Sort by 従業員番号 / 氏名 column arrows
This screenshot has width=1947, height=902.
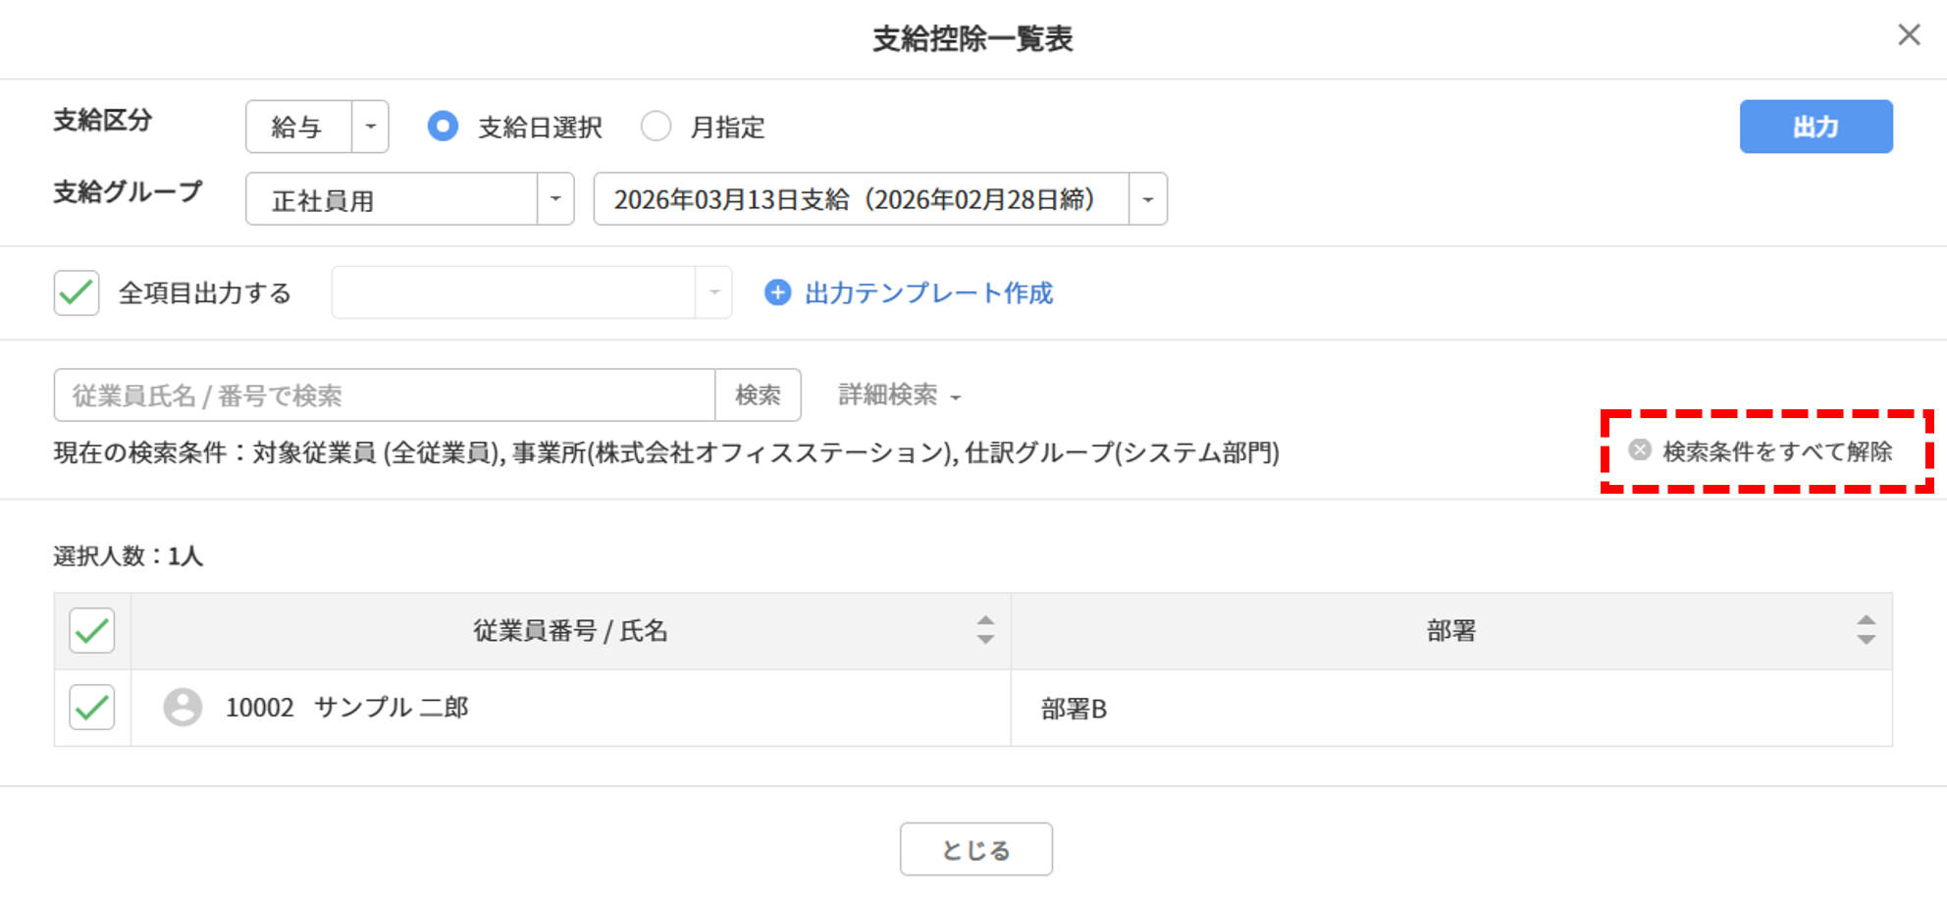[x=985, y=630]
